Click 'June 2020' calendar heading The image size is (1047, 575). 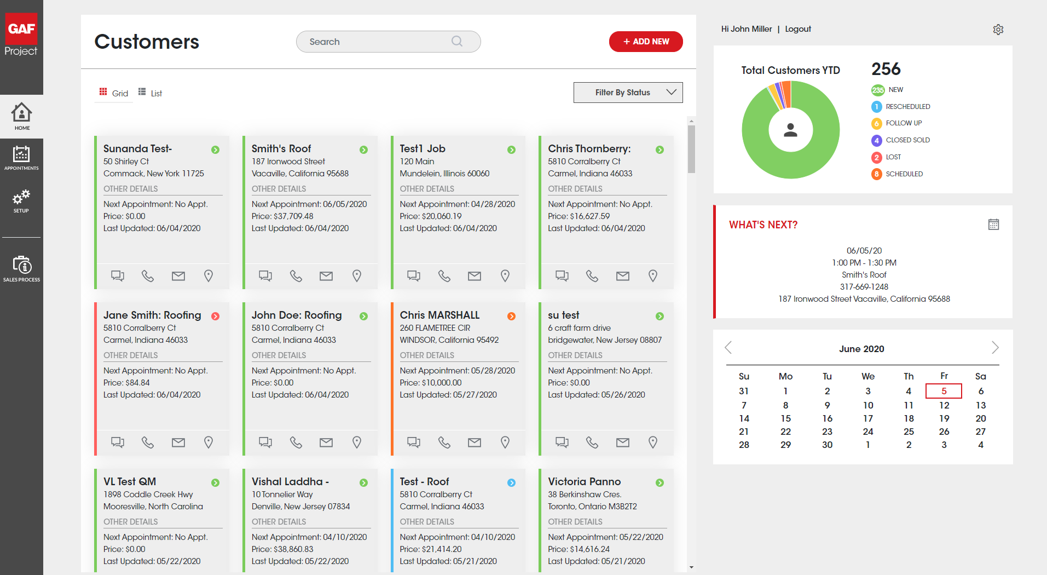pos(861,349)
